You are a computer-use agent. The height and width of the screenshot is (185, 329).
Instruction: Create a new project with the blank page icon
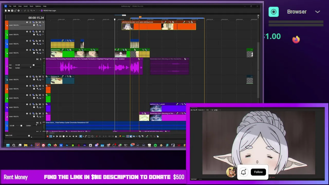click(6, 11)
